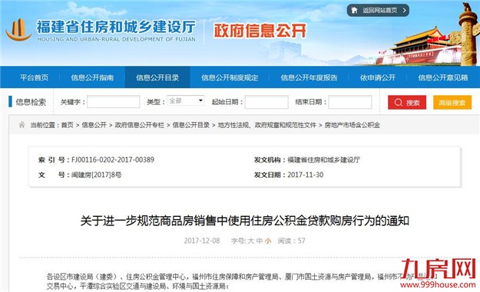Open the 信息公开年度报告 tab
Image resolution: width=480 pixels, height=292 pixels.
tap(309, 77)
